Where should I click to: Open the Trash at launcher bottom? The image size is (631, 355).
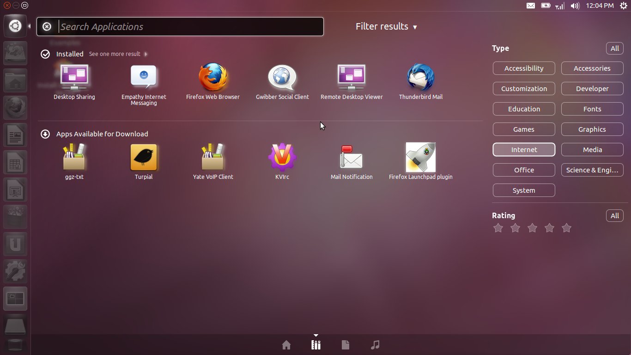[15, 345]
